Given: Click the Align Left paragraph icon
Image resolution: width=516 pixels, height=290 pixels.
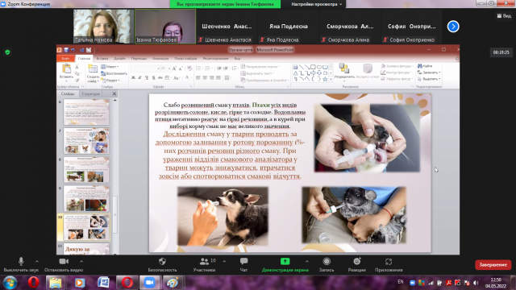Looking at the screenshot, I should coord(198,78).
